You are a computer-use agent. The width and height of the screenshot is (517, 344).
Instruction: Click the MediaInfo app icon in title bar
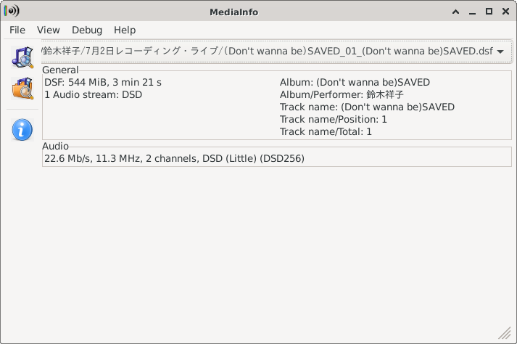[x=12, y=12]
